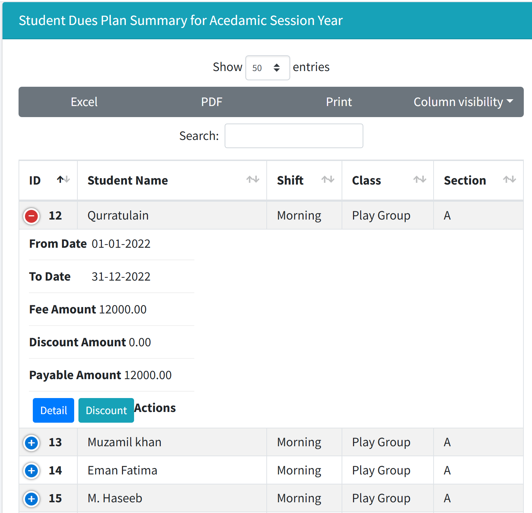532x513 pixels.
Task: Click the Section header label
Action: tap(465, 181)
